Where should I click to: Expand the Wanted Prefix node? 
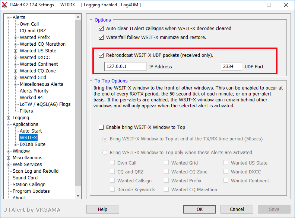pos(15,38)
